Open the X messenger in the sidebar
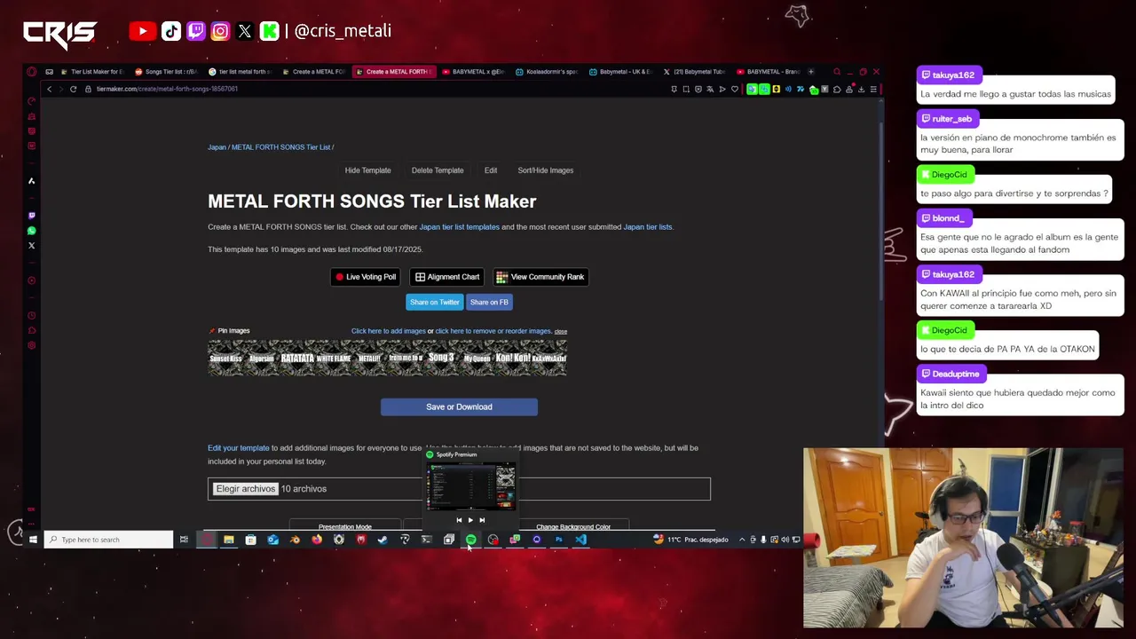This screenshot has width=1136, height=639. click(x=32, y=246)
